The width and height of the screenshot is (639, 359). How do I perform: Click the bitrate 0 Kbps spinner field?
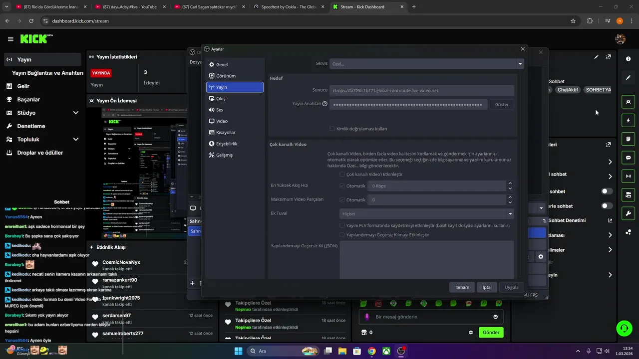pyautogui.click(x=441, y=186)
